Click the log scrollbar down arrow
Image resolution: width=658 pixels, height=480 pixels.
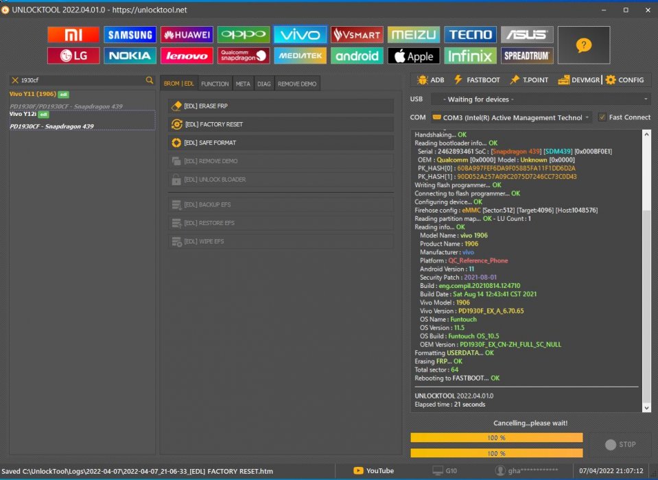pyautogui.click(x=646, y=408)
